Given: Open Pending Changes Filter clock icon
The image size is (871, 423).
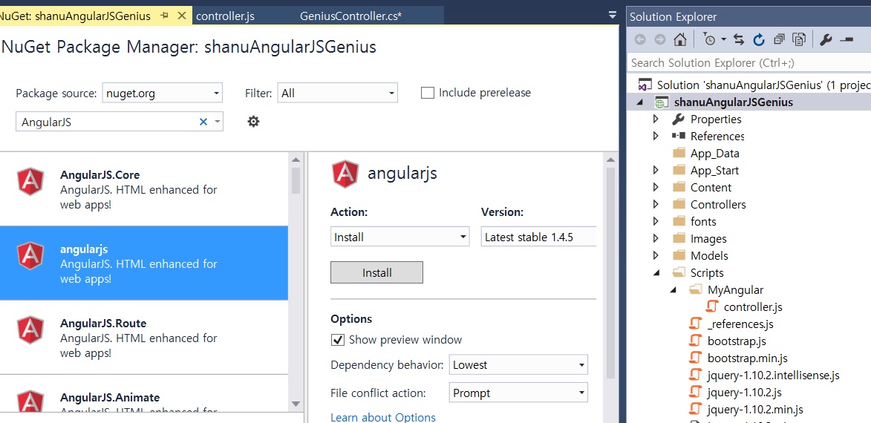Looking at the screenshot, I should [709, 39].
